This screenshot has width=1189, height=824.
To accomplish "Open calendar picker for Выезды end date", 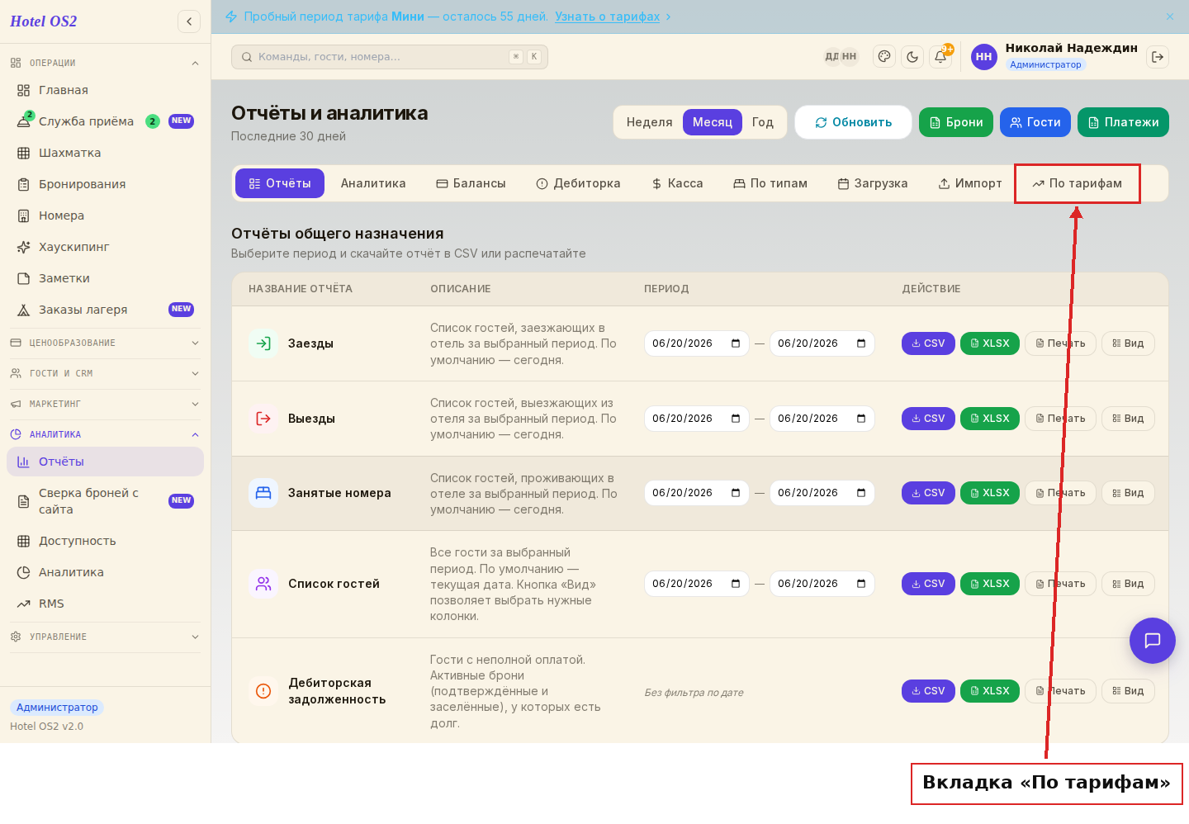I will [x=861, y=419].
